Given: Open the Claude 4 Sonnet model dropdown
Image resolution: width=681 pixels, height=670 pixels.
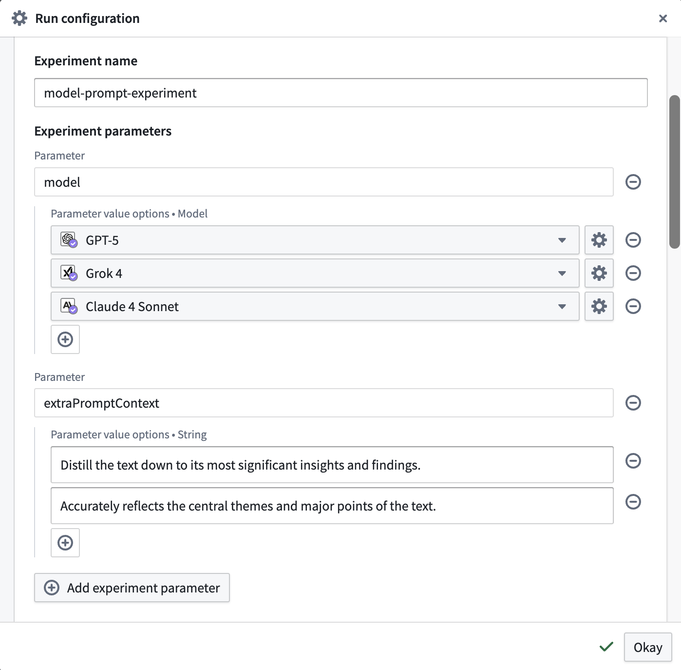Looking at the screenshot, I should pos(563,306).
